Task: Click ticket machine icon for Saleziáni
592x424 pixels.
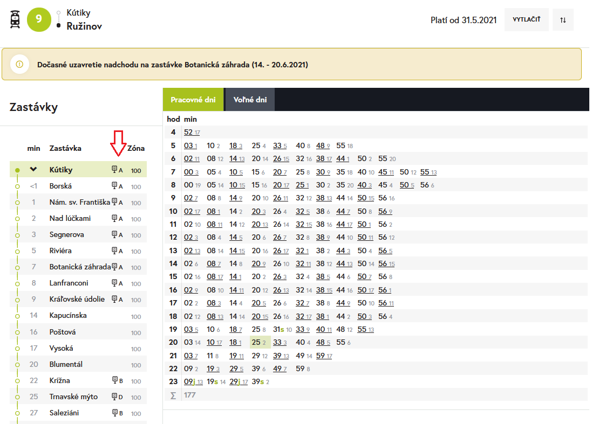Action: (x=114, y=413)
